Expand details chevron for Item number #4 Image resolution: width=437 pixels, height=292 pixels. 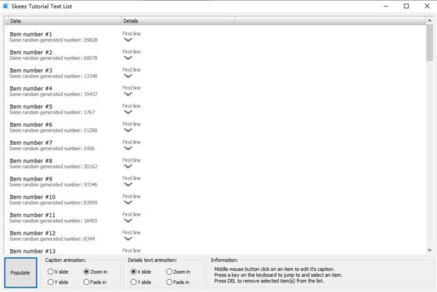[128, 94]
